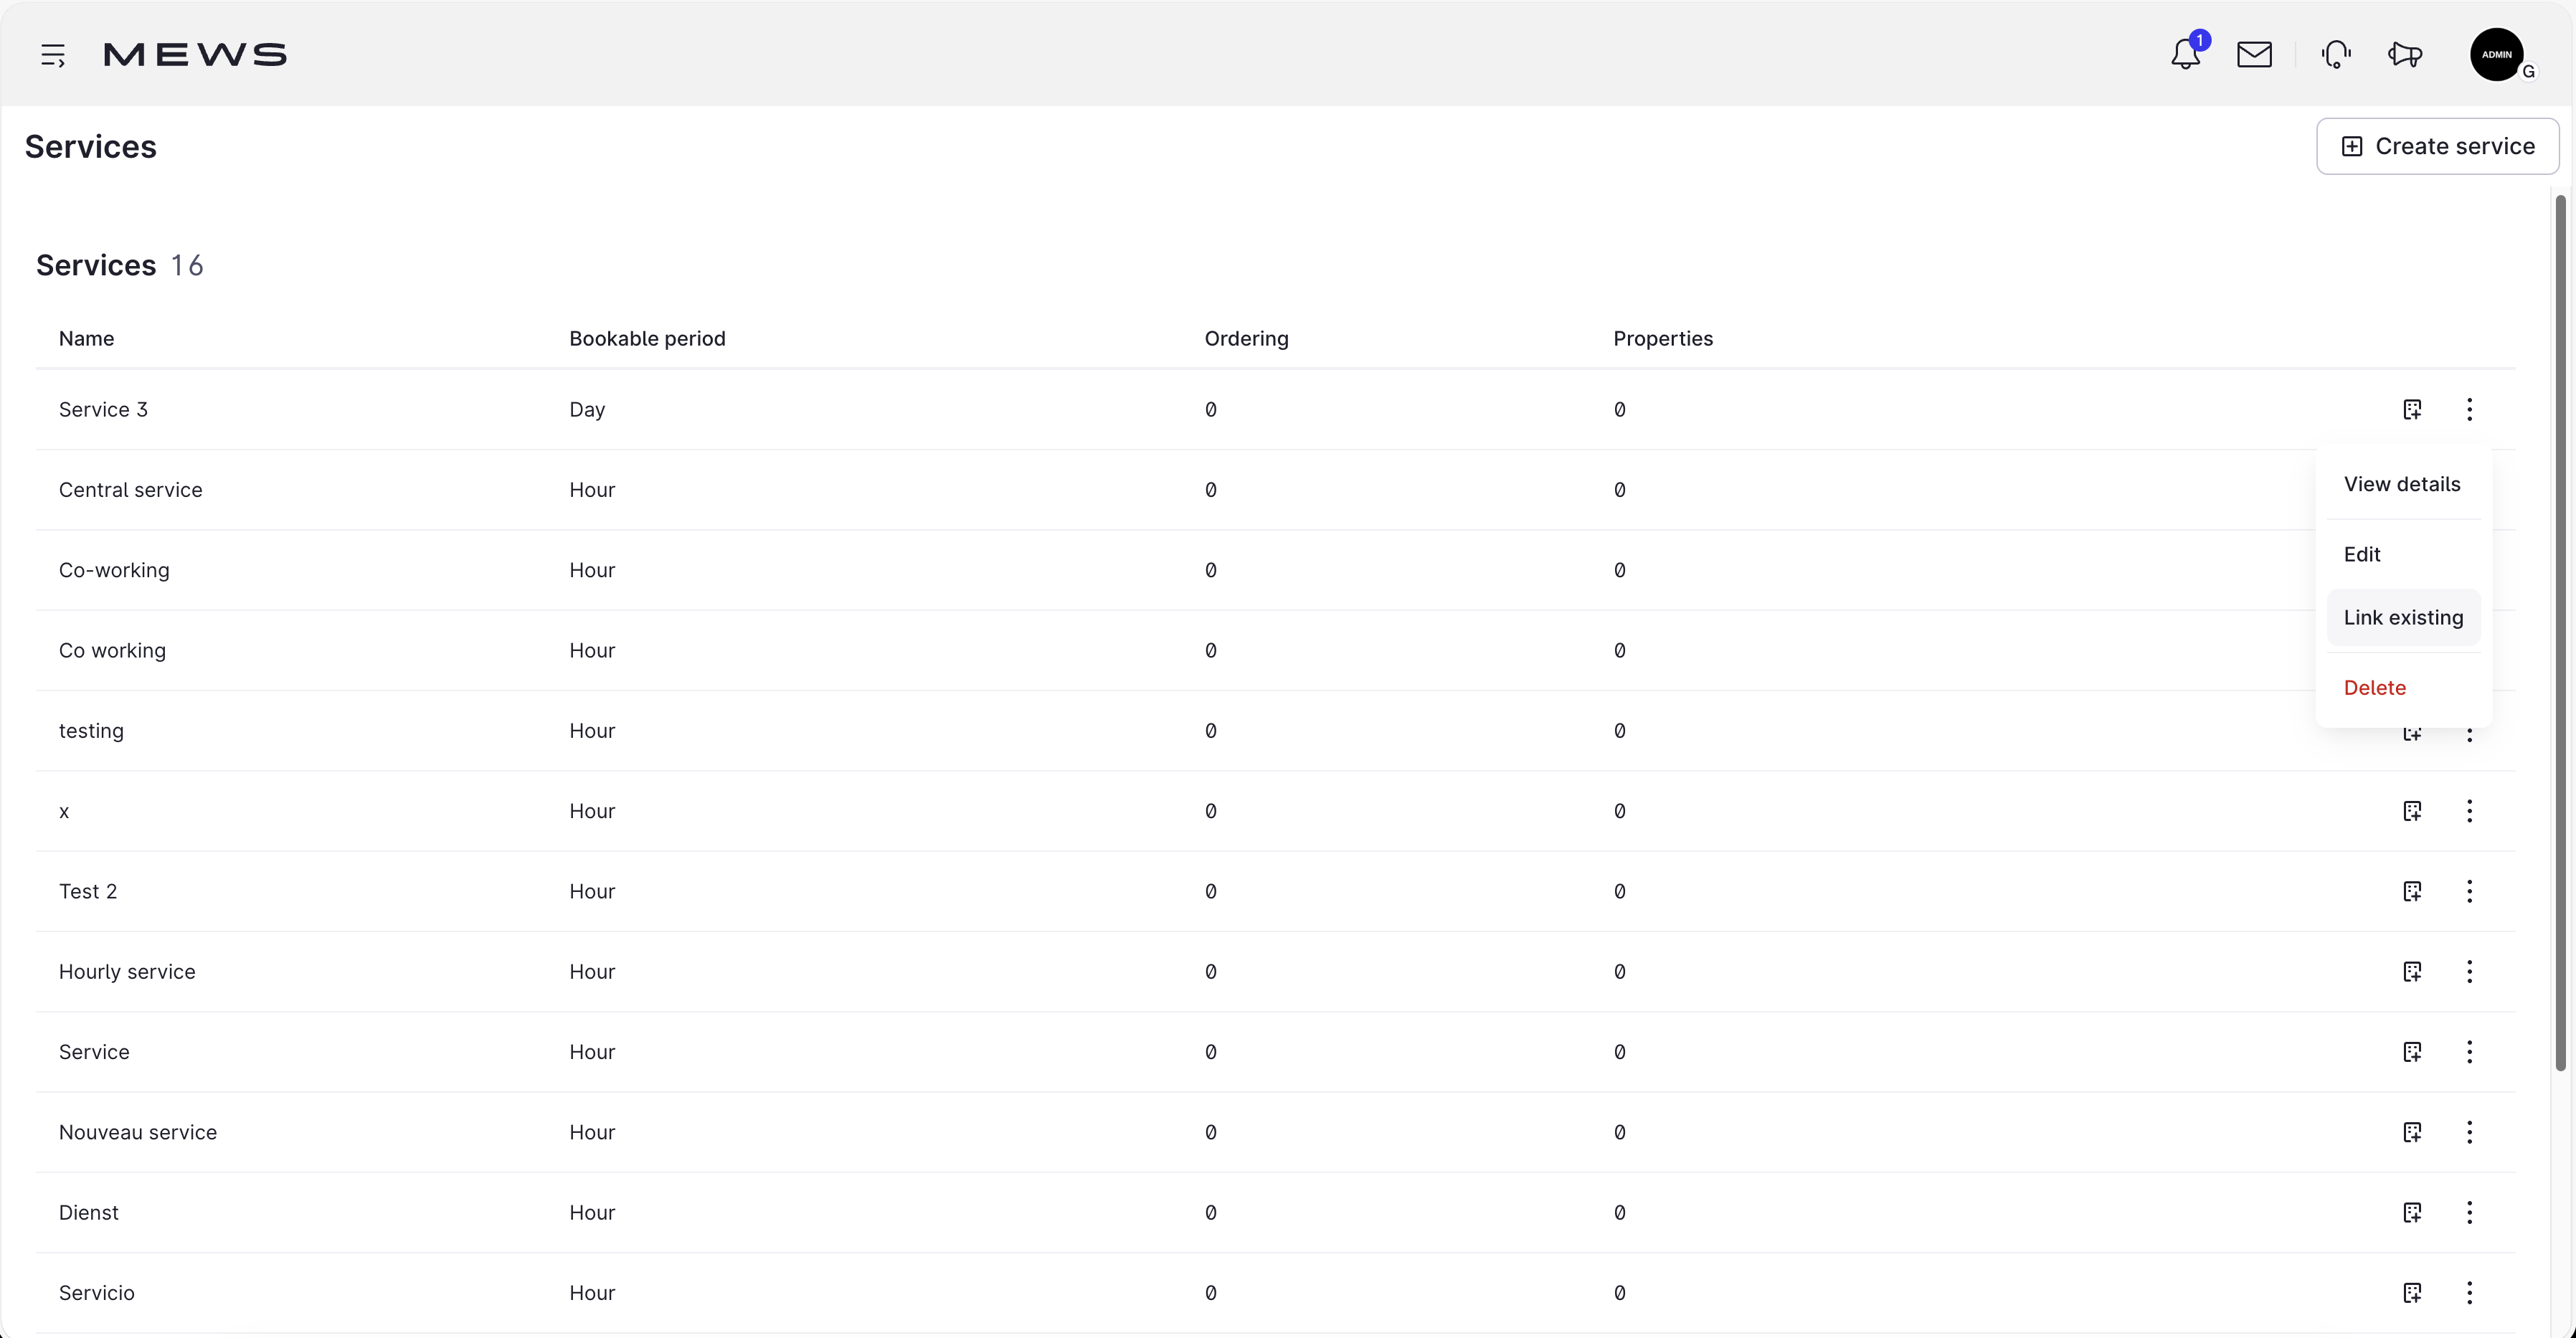The image size is (2576, 1338).
Task: Open the three-dot menu for Hourly service
Action: tap(2469, 971)
